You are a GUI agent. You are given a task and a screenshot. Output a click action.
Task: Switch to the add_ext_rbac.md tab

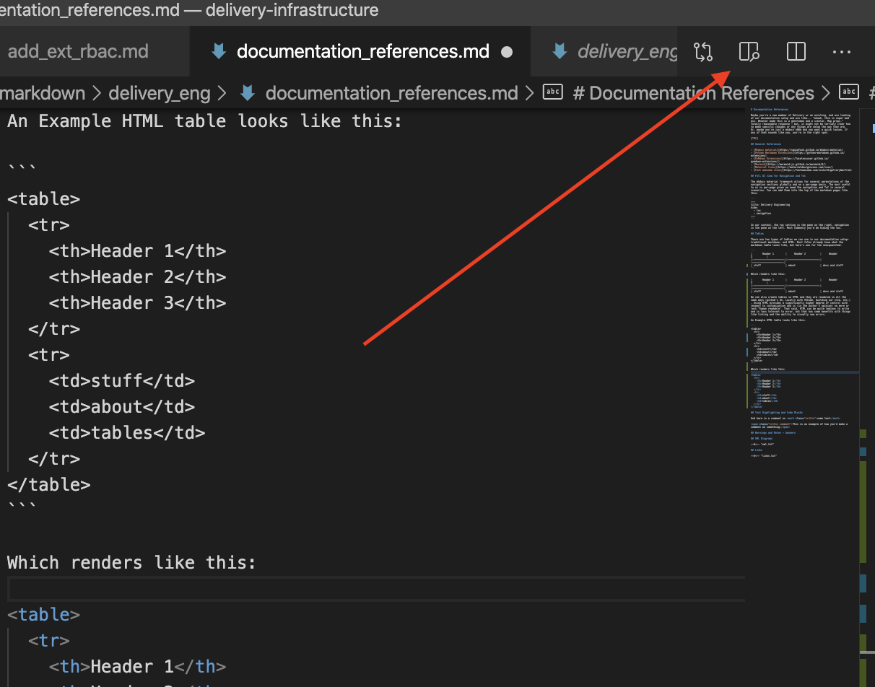(78, 52)
